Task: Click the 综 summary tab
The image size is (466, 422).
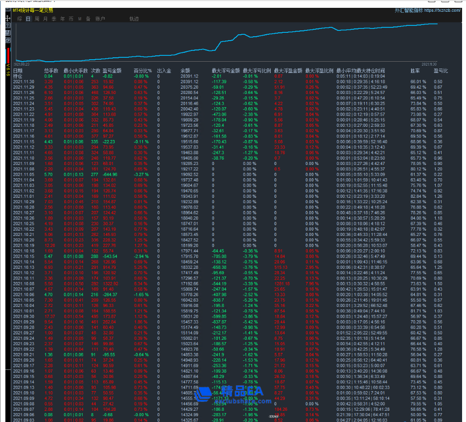Action: point(20,19)
